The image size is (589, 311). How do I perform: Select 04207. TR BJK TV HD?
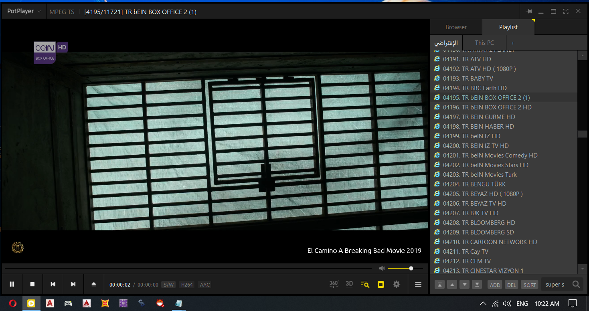click(504, 213)
